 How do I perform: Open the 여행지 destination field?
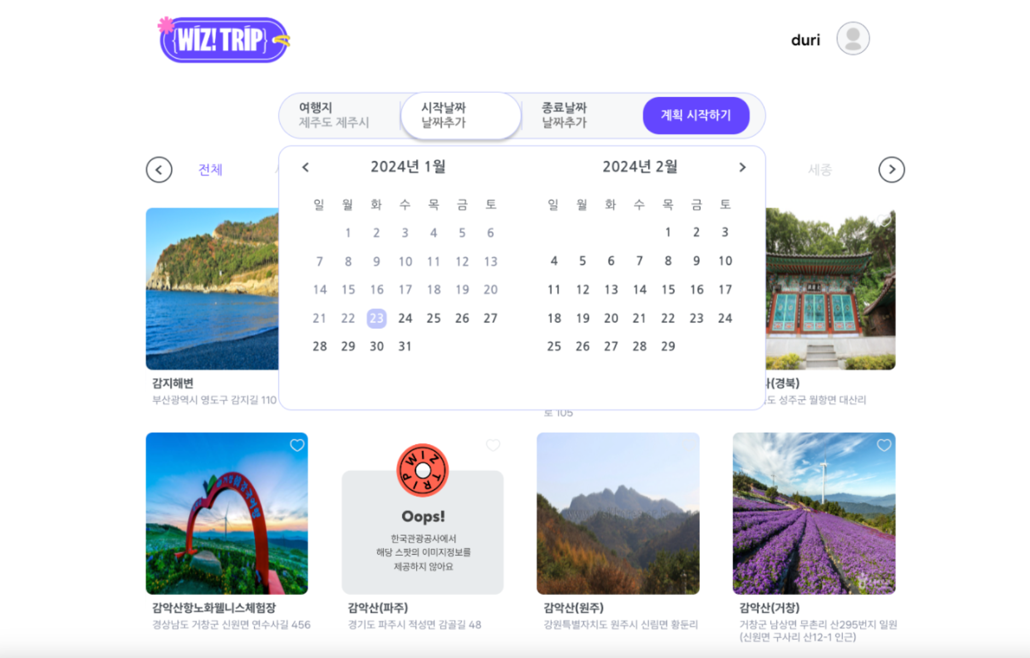340,115
